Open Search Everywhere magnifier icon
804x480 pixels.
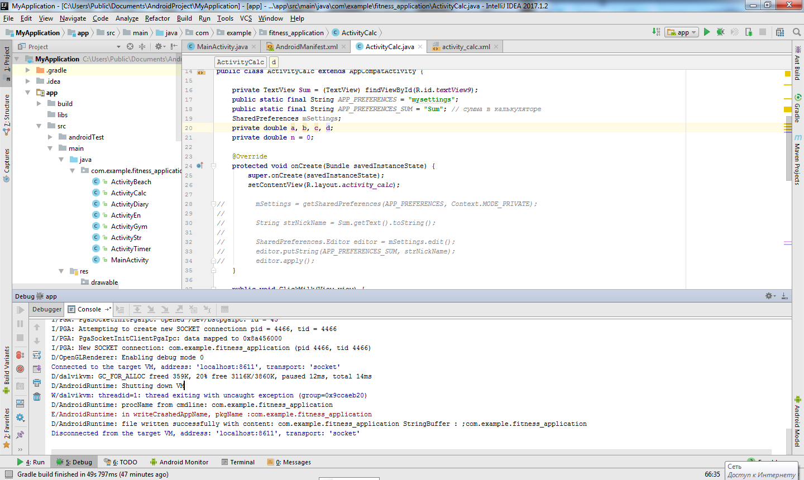(x=797, y=32)
